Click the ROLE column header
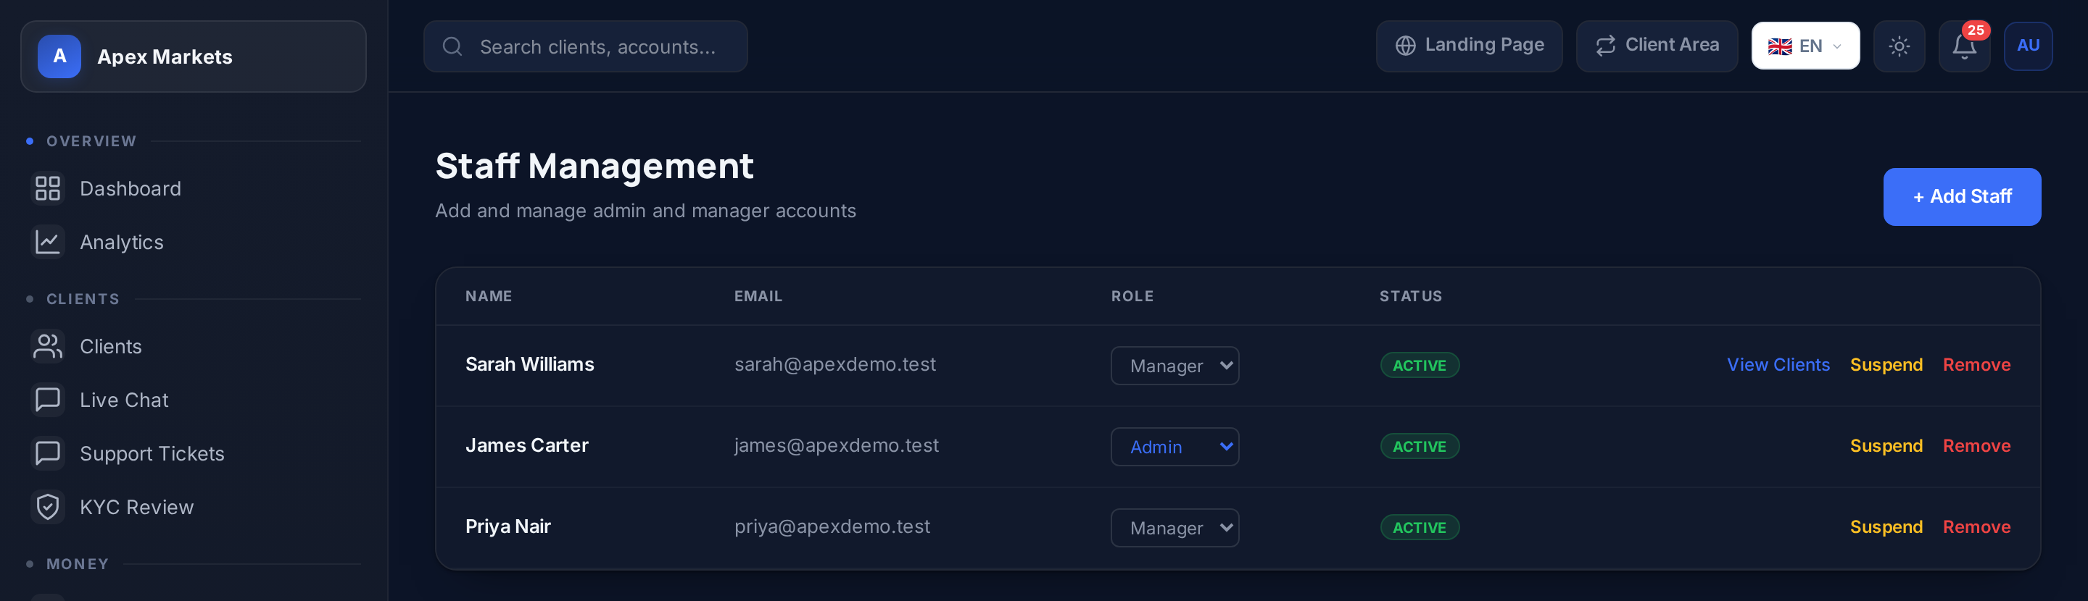Image resolution: width=2088 pixels, height=601 pixels. pyautogui.click(x=1132, y=296)
